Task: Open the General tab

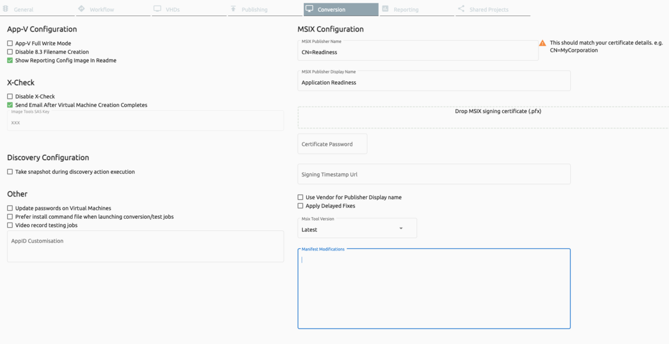Action: click(x=38, y=9)
